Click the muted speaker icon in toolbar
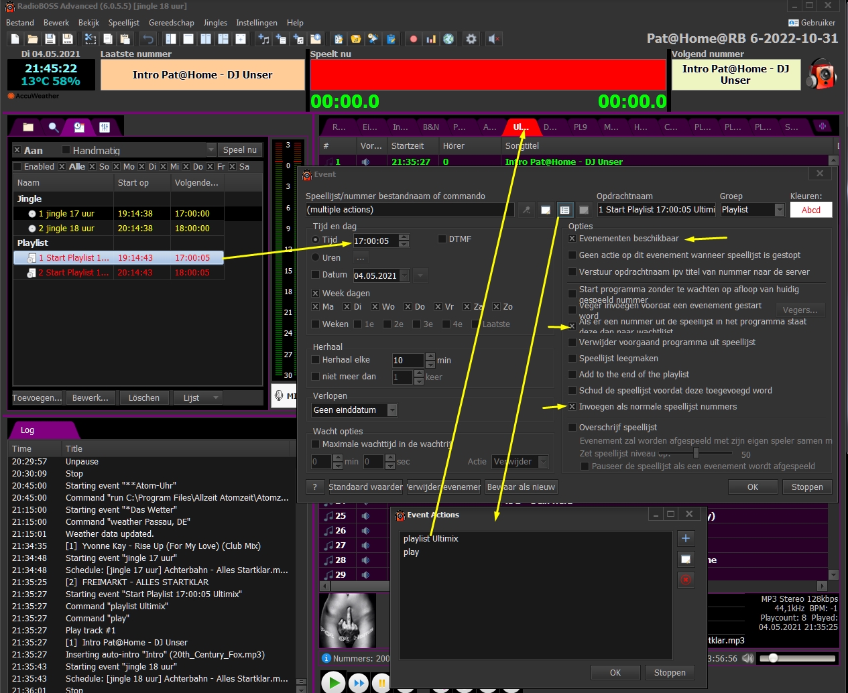This screenshot has width=848, height=693. point(494,39)
